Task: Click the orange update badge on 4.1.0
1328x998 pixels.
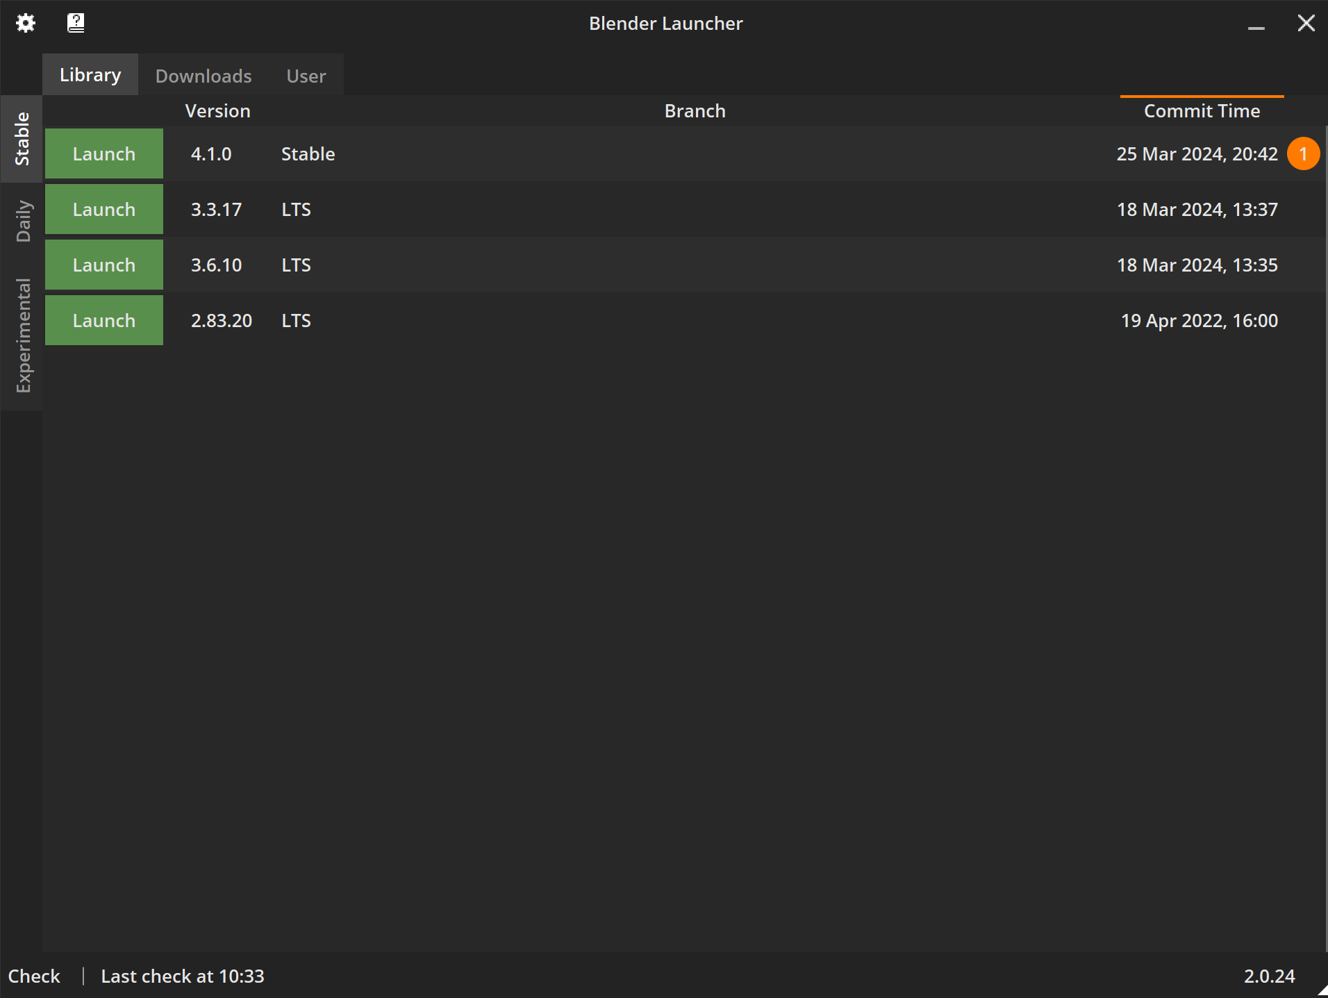Action: pyautogui.click(x=1303, y=153)
